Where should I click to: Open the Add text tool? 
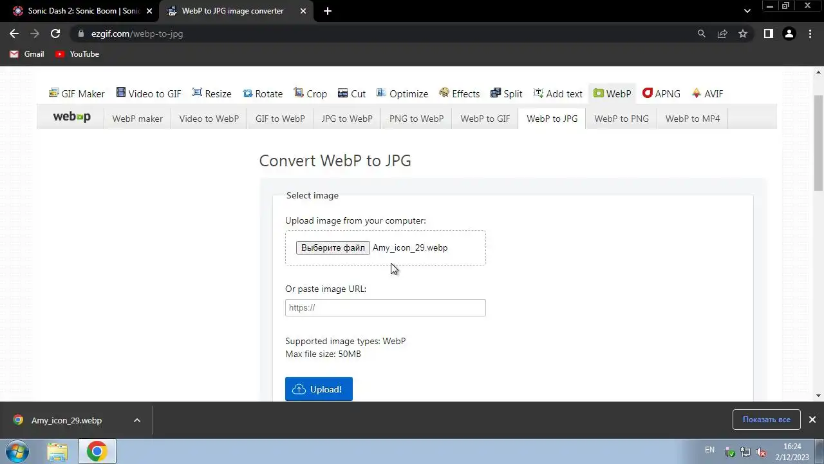(x=558, y=93)
